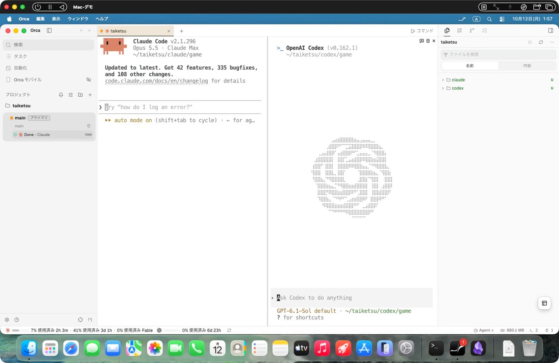Collapse the main worktree entry

tap(49, 118)
